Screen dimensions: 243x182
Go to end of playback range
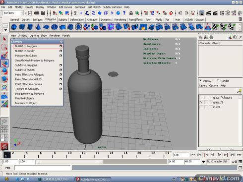tap(239, 155)
